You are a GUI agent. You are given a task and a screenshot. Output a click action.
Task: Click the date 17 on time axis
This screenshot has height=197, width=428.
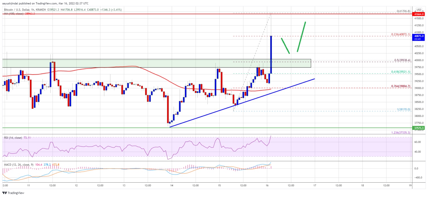pyautogui.click(x=315, y=185)
